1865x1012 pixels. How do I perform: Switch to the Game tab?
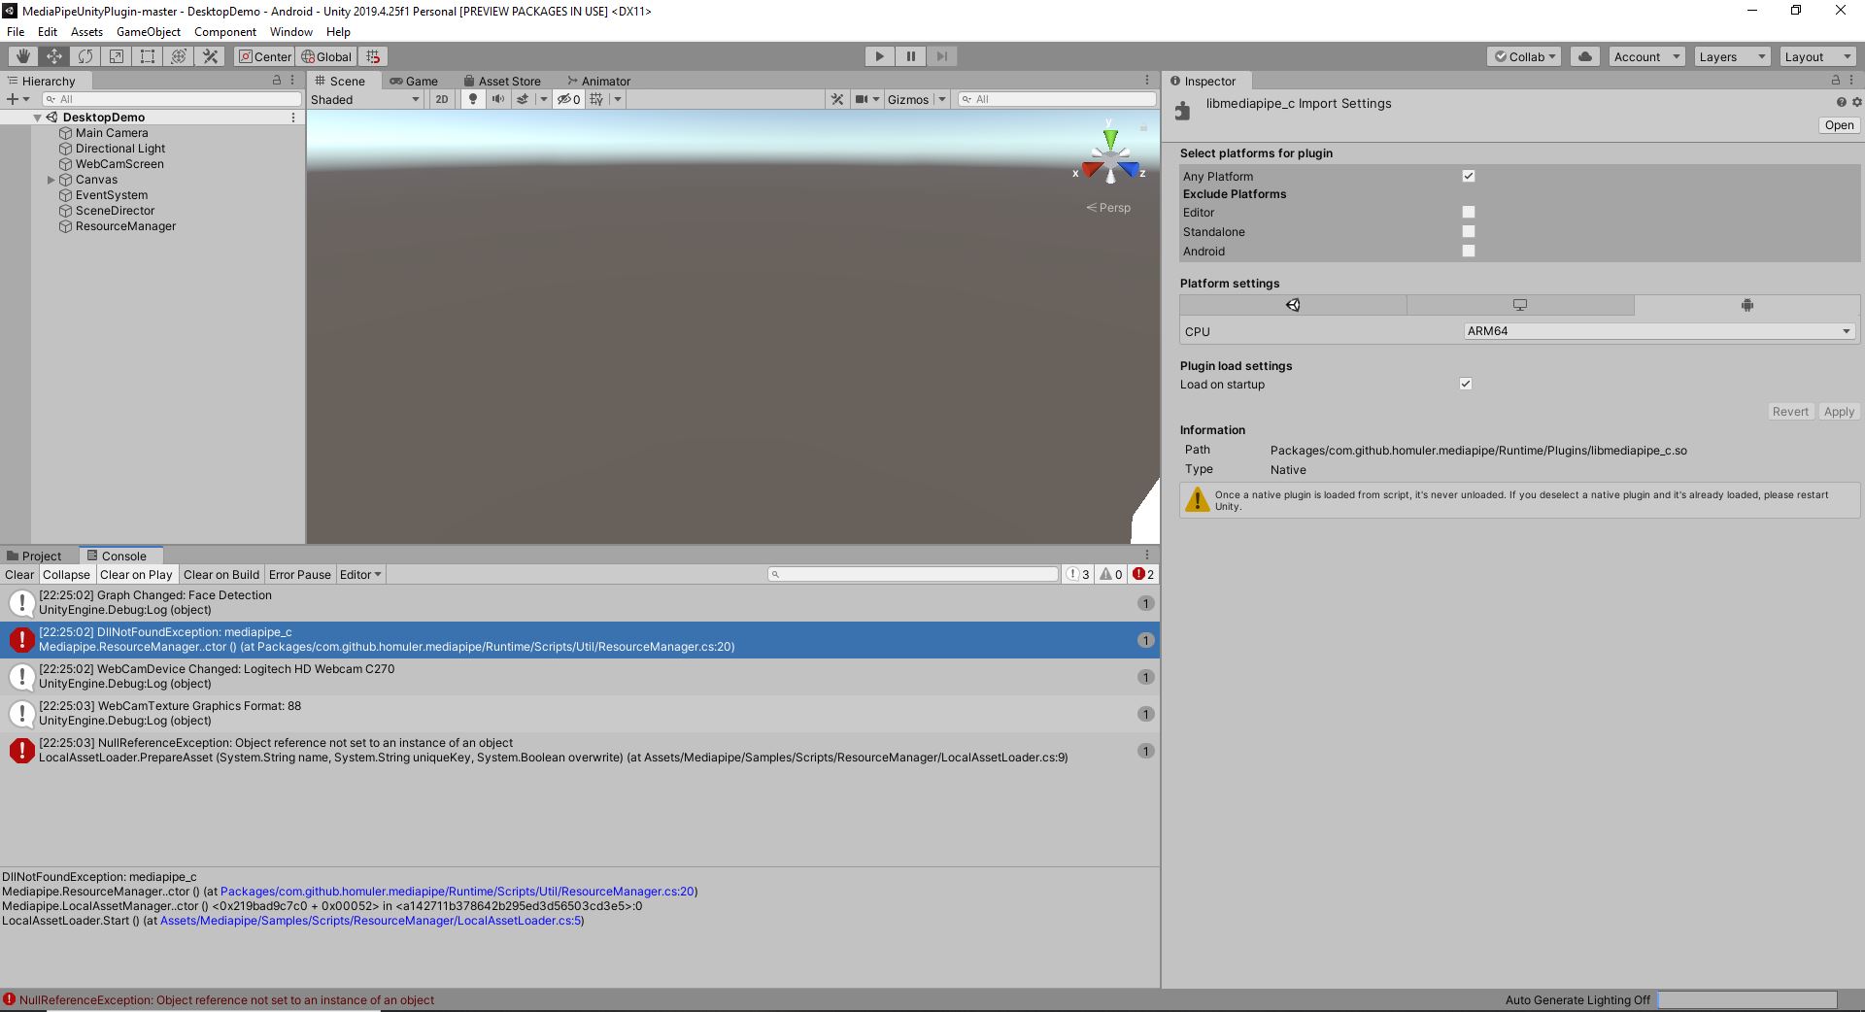pyautogui.click(x=416, y=81)
